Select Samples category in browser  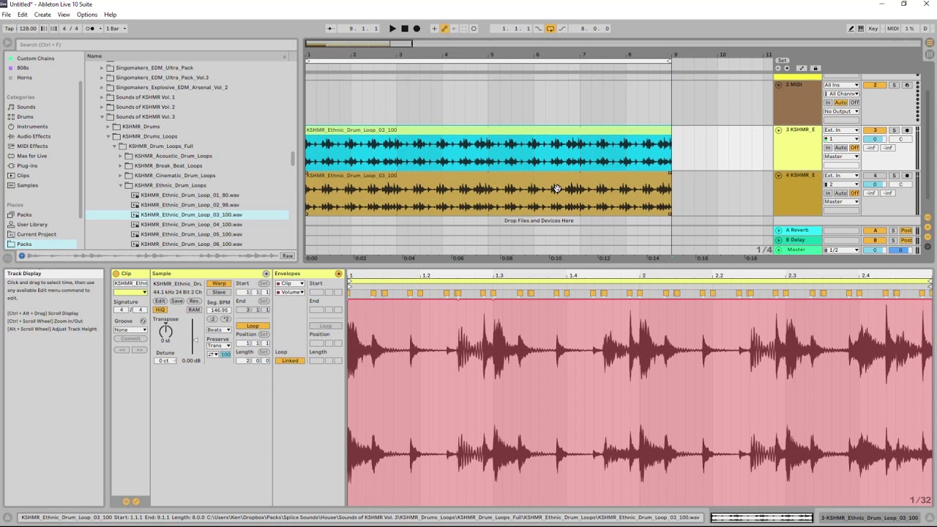coord(27,185)
